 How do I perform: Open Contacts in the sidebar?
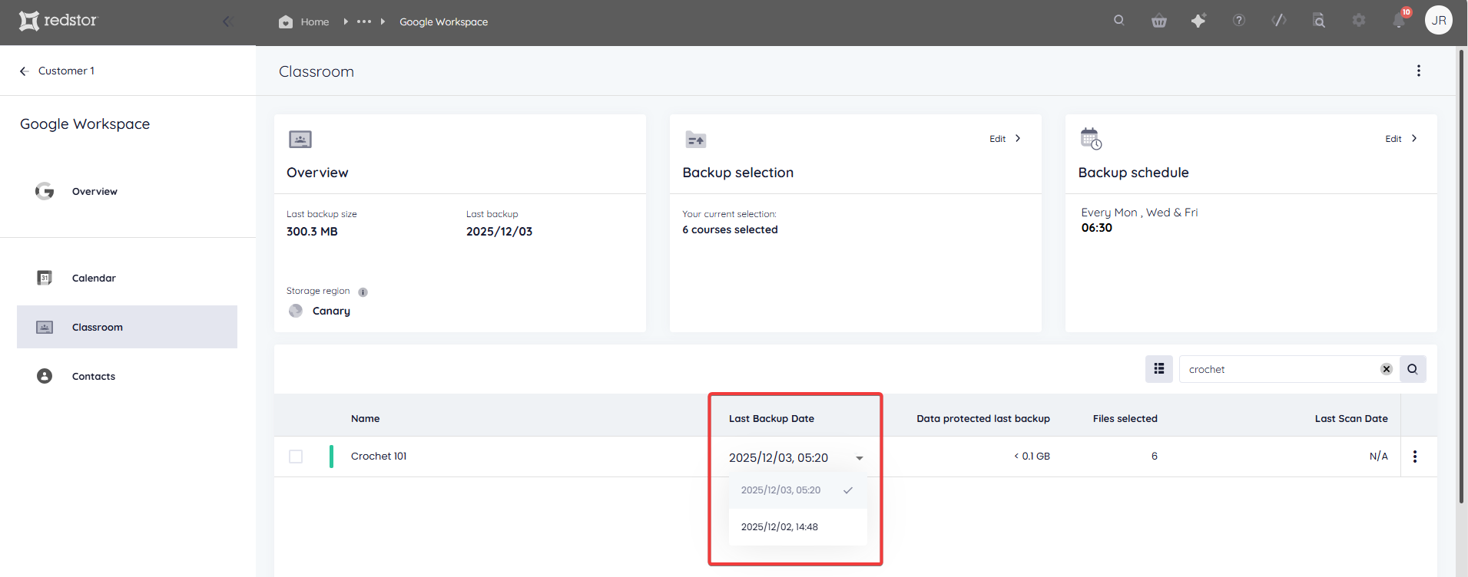pyautogui.click(x=94, y=376)
